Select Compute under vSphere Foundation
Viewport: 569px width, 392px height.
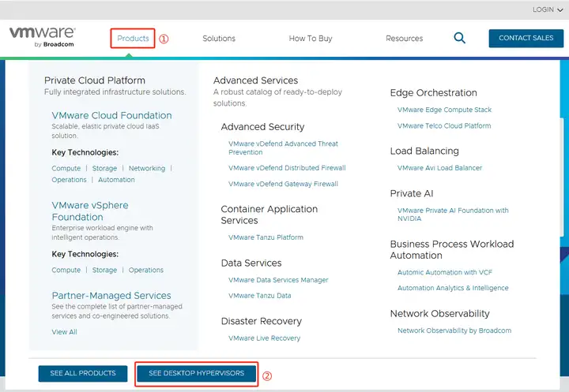(x=66, y=270)
